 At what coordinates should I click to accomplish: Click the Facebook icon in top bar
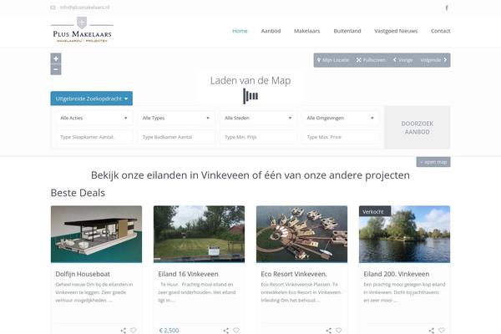pos(447,8)
